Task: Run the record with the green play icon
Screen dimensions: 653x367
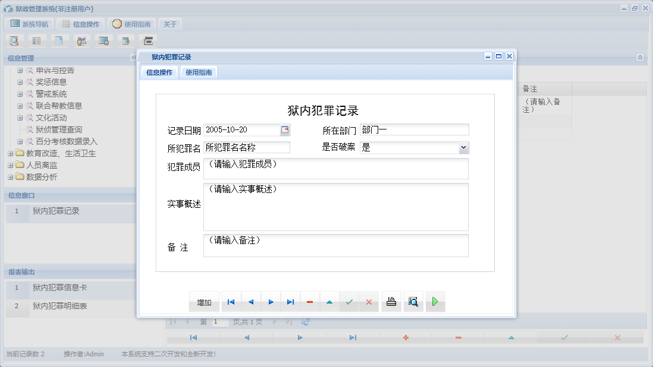Action: click(x=435, y=302)
